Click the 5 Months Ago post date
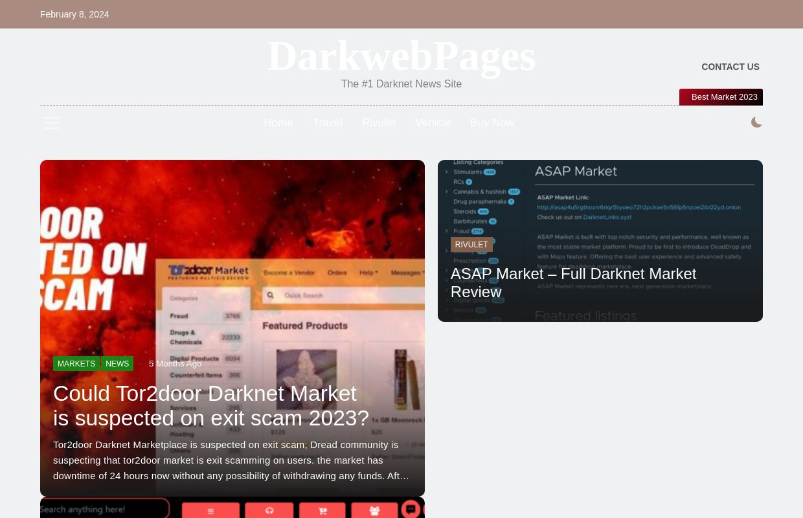The image size is (803, 518). click(175, 364)
